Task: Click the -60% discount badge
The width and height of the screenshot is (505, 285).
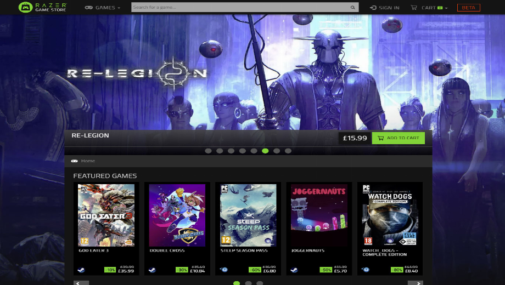Action: (x=255, y=270)
